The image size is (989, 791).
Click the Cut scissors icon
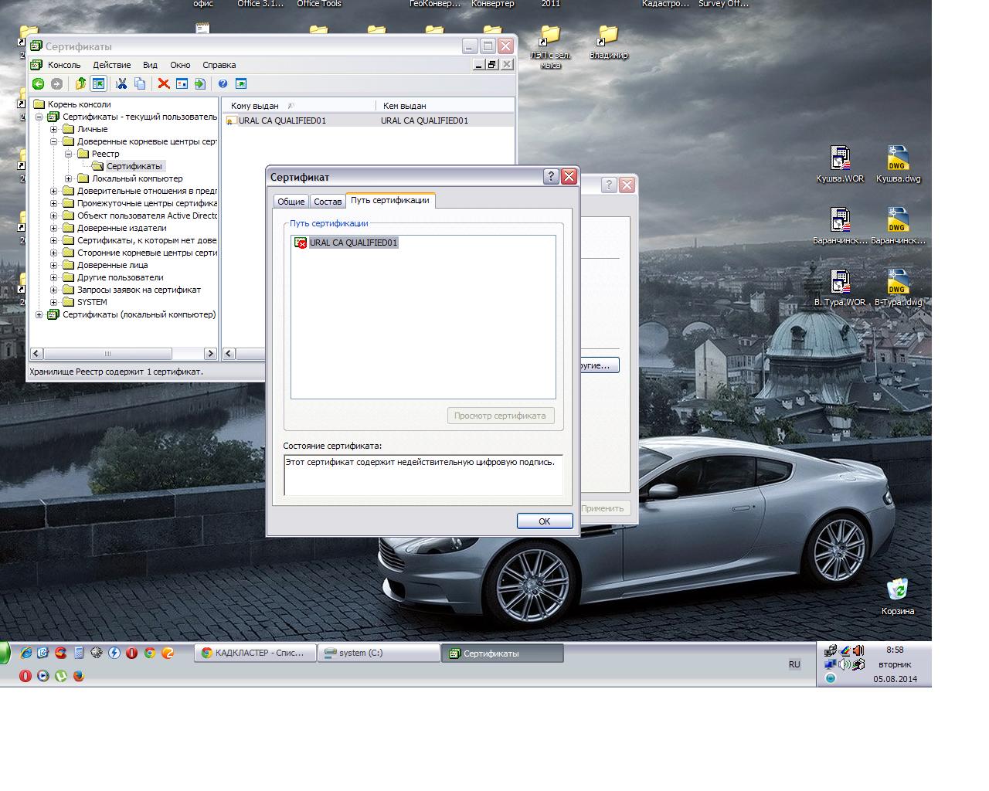121,84
